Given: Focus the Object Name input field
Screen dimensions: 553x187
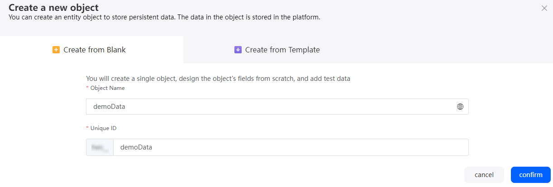Looking at the screenshot, I should point(277,107).
